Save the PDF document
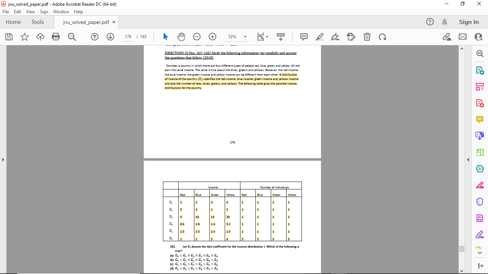The width and height of the screenshot is (488, 274). click(9, 37)
